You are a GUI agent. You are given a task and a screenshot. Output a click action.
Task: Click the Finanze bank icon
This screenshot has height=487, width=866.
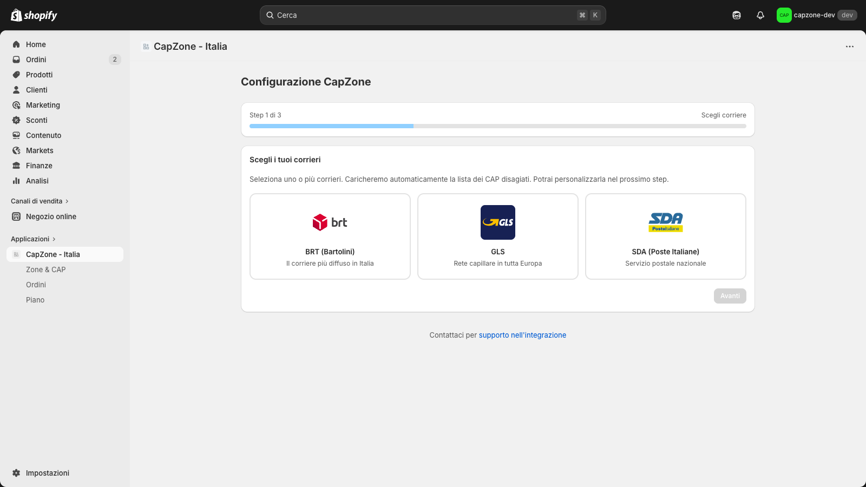pyautogui.click(x=16, y=166)
